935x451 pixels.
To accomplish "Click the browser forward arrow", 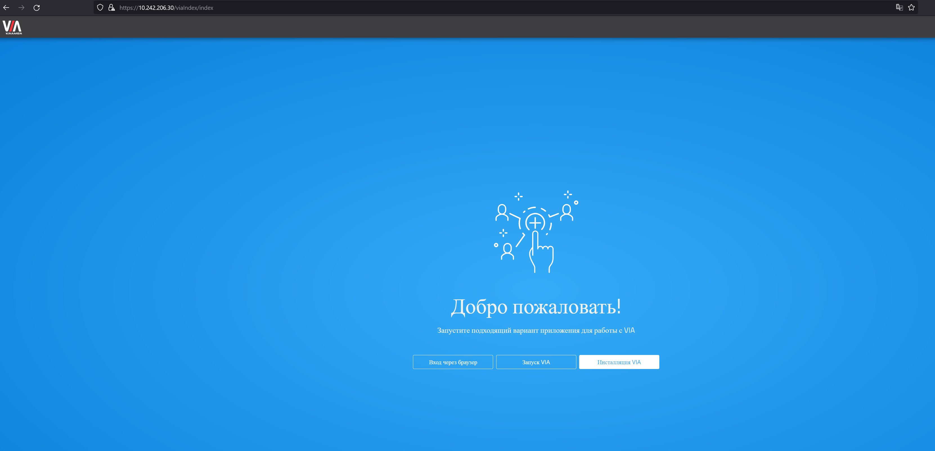I will (21, 8).
